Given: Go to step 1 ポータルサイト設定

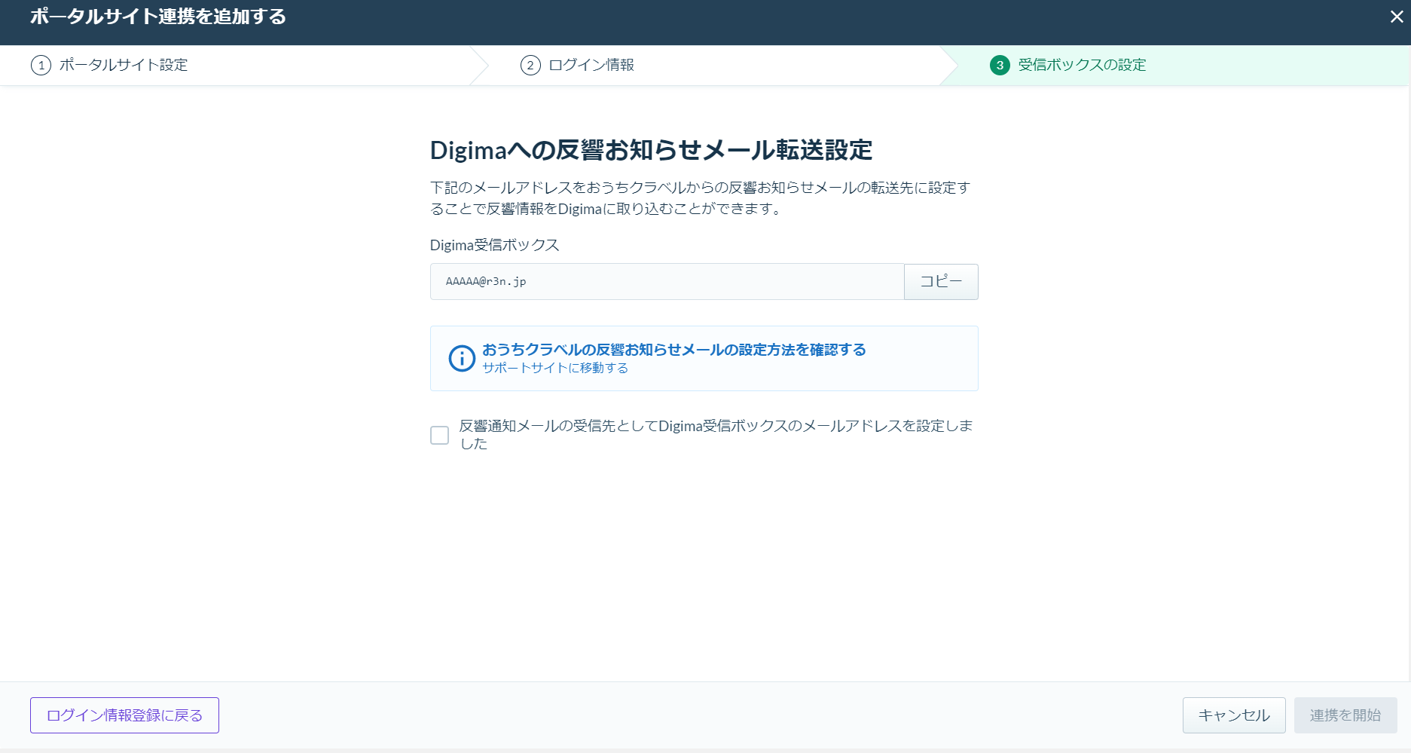Looking at the screenshot, I should tap(109, 65).
